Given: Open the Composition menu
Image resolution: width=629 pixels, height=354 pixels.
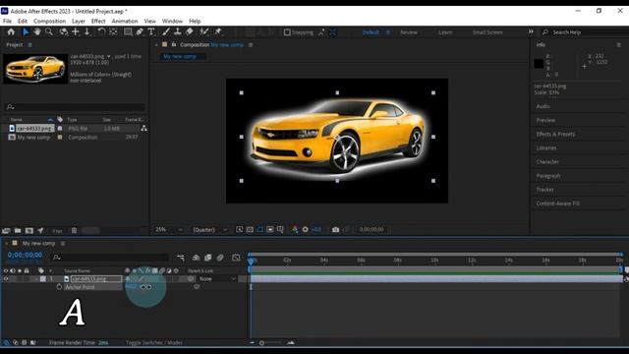Looking at the screenshot, I should click(x=49, y=21).
